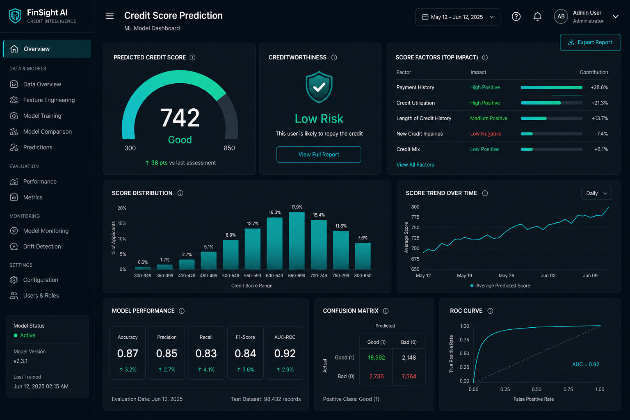This screenshot has height=420, width=630.
Task: Click the Model Comparison sidebar icon
Action: click(14, 131)
